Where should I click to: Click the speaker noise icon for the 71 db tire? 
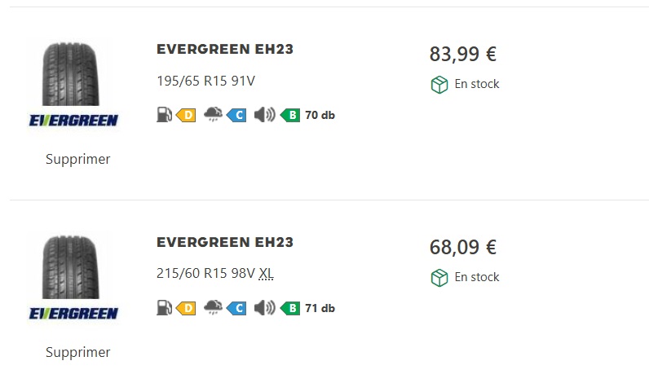click(x=264, y=308)
